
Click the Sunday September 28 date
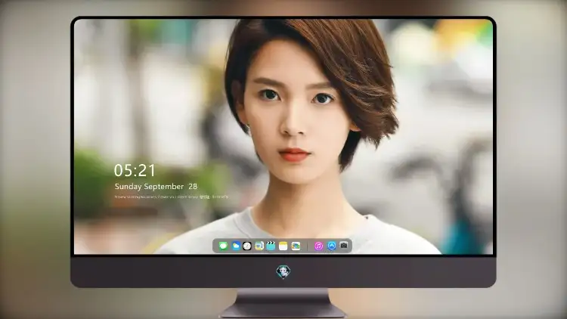pyautogui.click(x=156, y=186)
